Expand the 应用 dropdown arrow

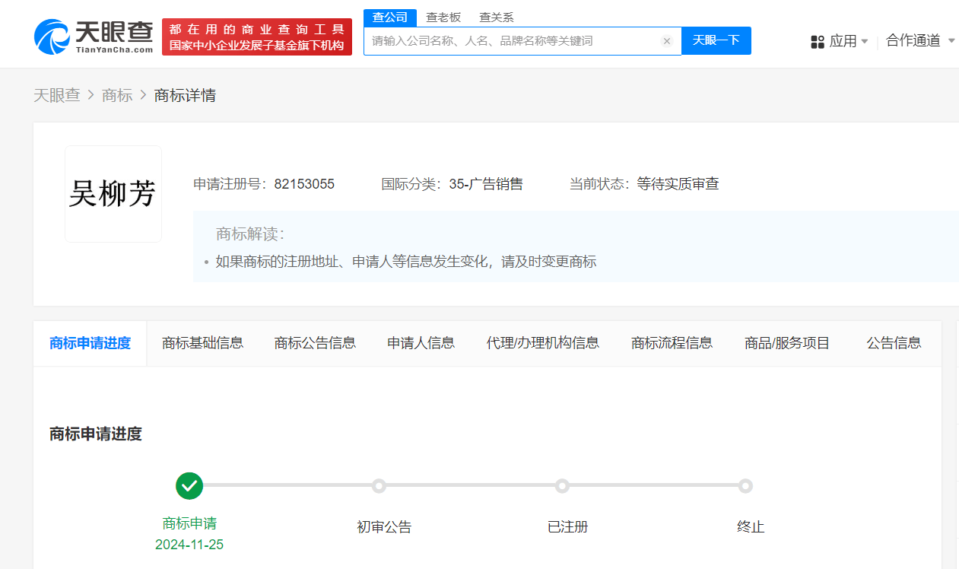[x=865, y=42]
